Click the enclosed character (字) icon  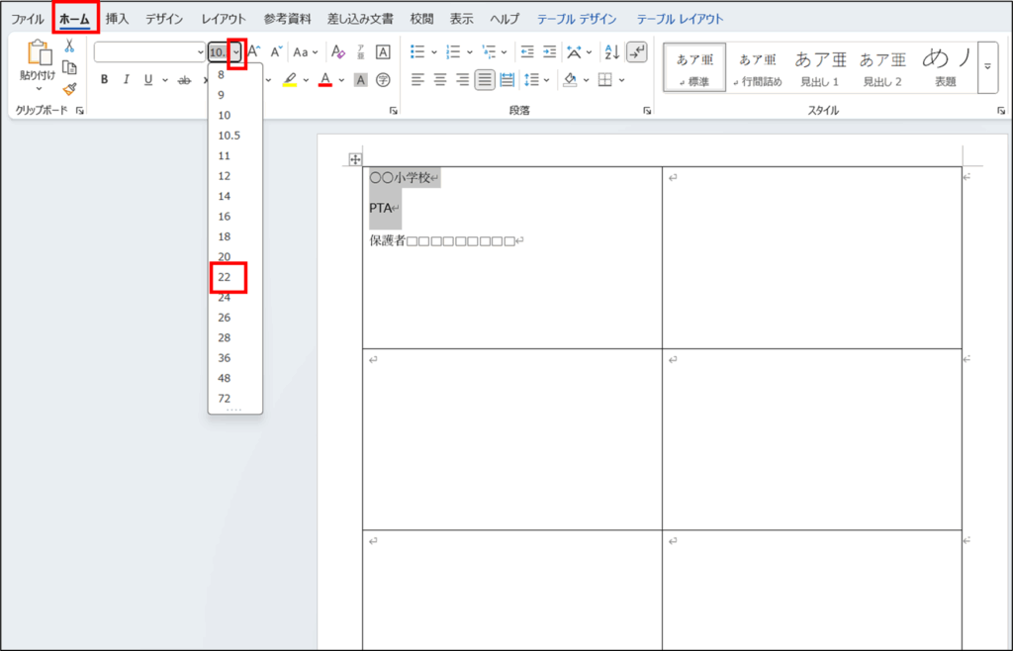point(383,80)
